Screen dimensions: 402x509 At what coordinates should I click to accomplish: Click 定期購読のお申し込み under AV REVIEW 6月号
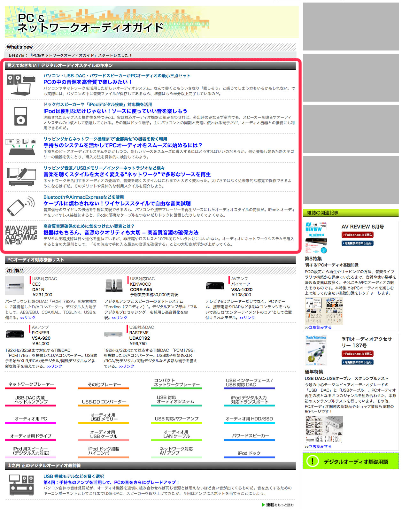[357, 243]
